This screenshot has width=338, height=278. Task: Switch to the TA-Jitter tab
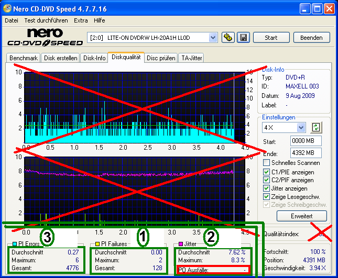click(x=191, y=58)
